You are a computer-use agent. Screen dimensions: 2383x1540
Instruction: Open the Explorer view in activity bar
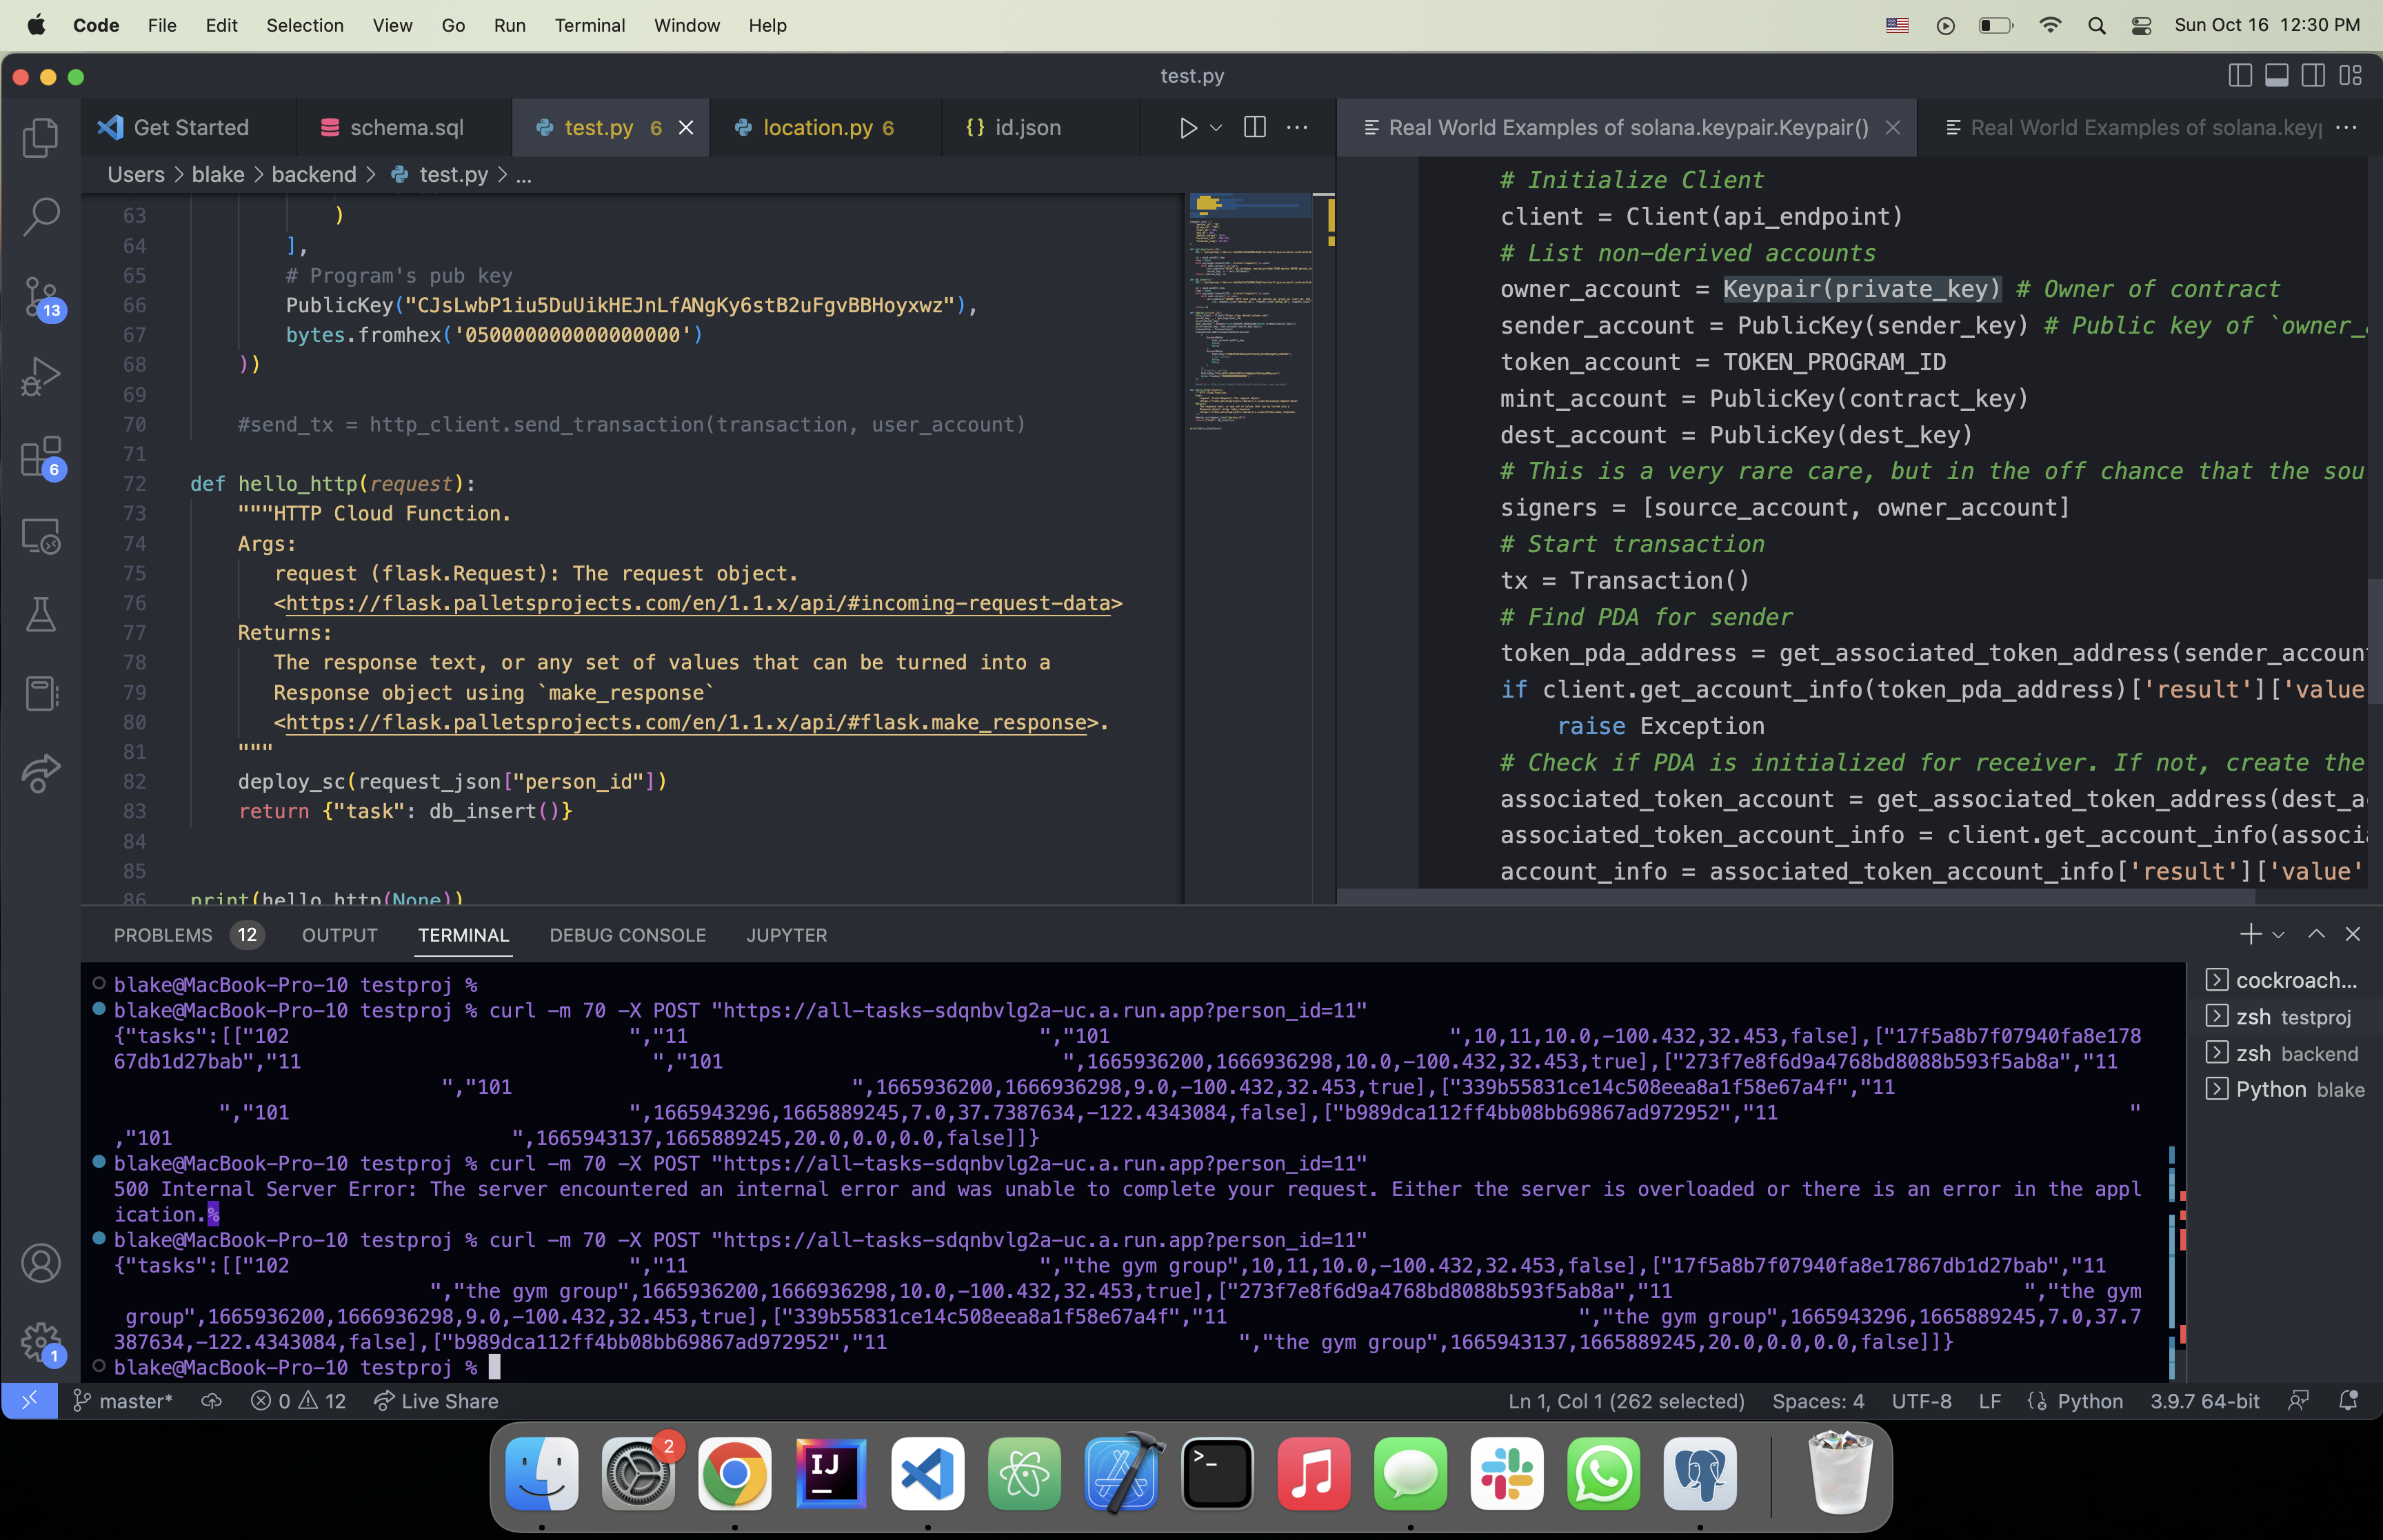click(x=41, y=137)
